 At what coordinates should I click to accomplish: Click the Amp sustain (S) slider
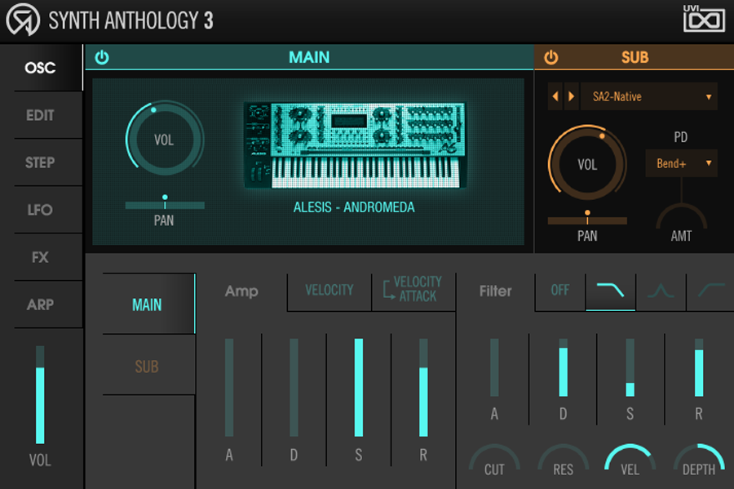click(x=359, y=388)
